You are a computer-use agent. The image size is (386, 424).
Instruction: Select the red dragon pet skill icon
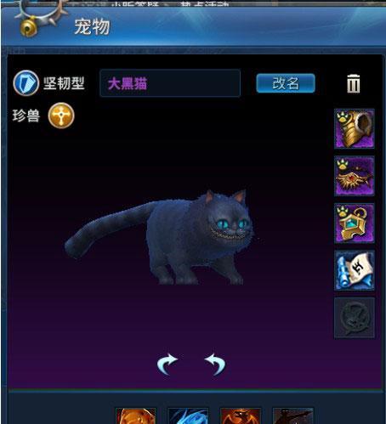pos(241,416)
